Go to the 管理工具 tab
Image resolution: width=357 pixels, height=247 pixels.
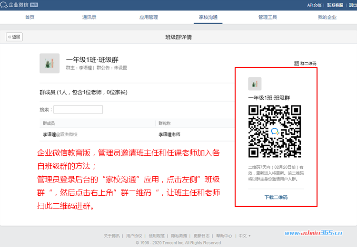pos(268,17)
